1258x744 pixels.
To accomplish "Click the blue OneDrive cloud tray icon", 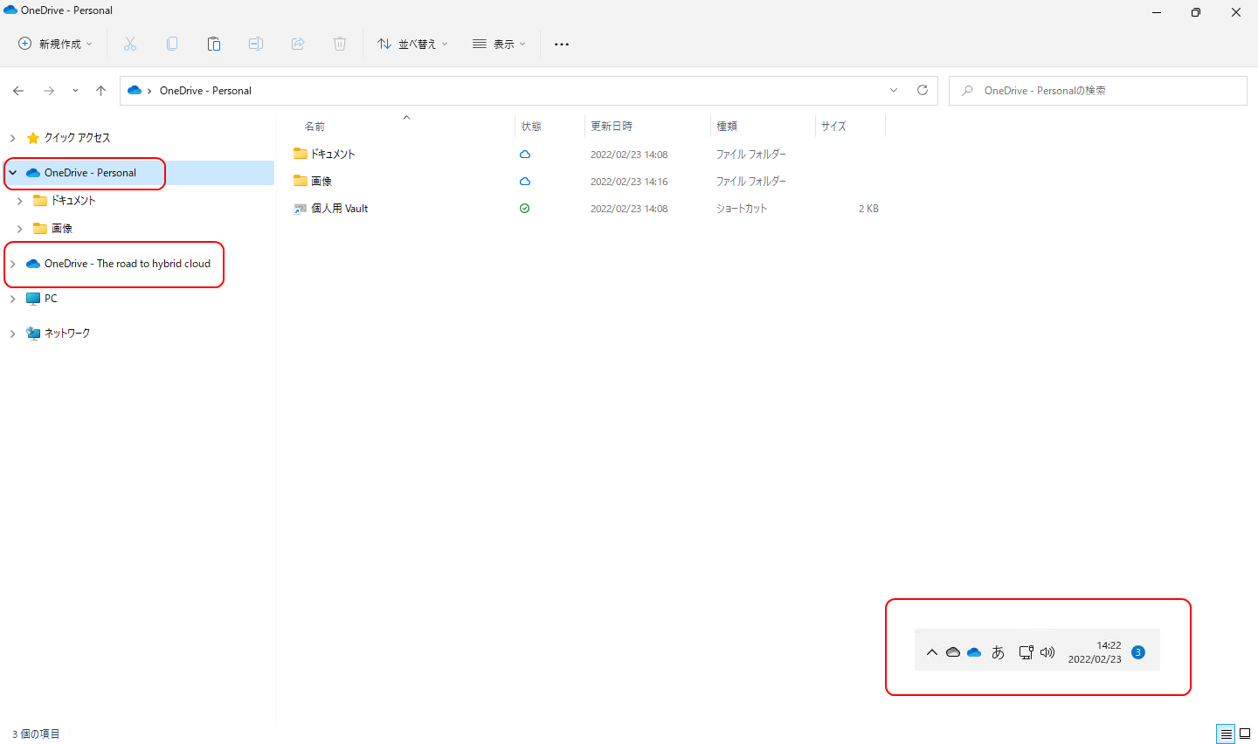I will coord(974,652).
